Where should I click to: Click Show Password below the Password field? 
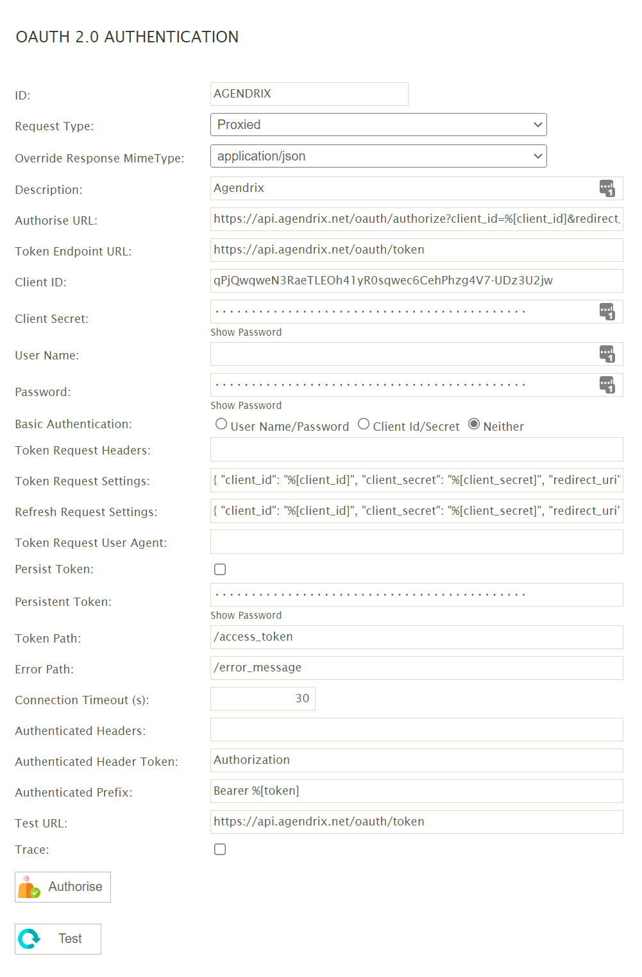pyautogui.click(x=246, y=405)
